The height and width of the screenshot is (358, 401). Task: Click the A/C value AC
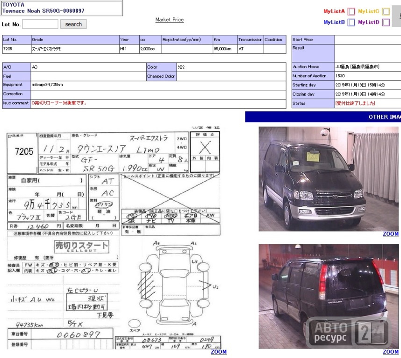point(35,67)
